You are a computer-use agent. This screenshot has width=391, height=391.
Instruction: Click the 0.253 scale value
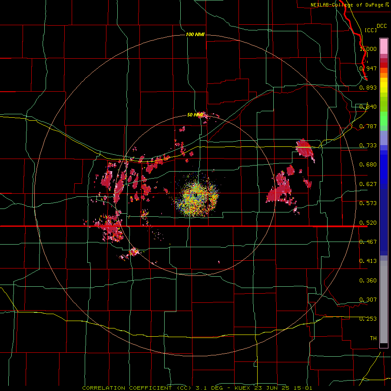368,319
